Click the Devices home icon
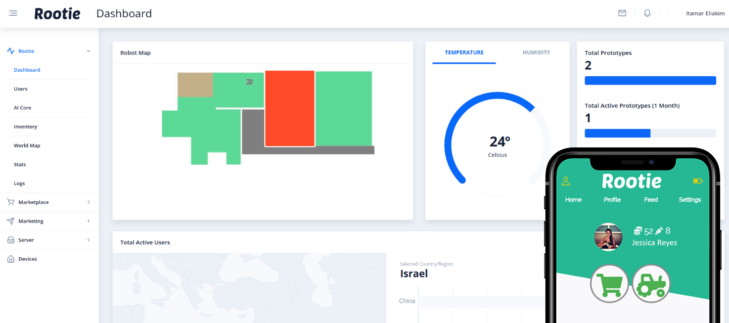 pos(11,259)
